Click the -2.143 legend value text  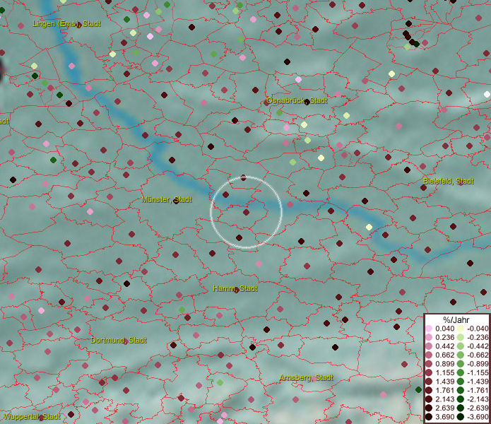click(478, 399)
